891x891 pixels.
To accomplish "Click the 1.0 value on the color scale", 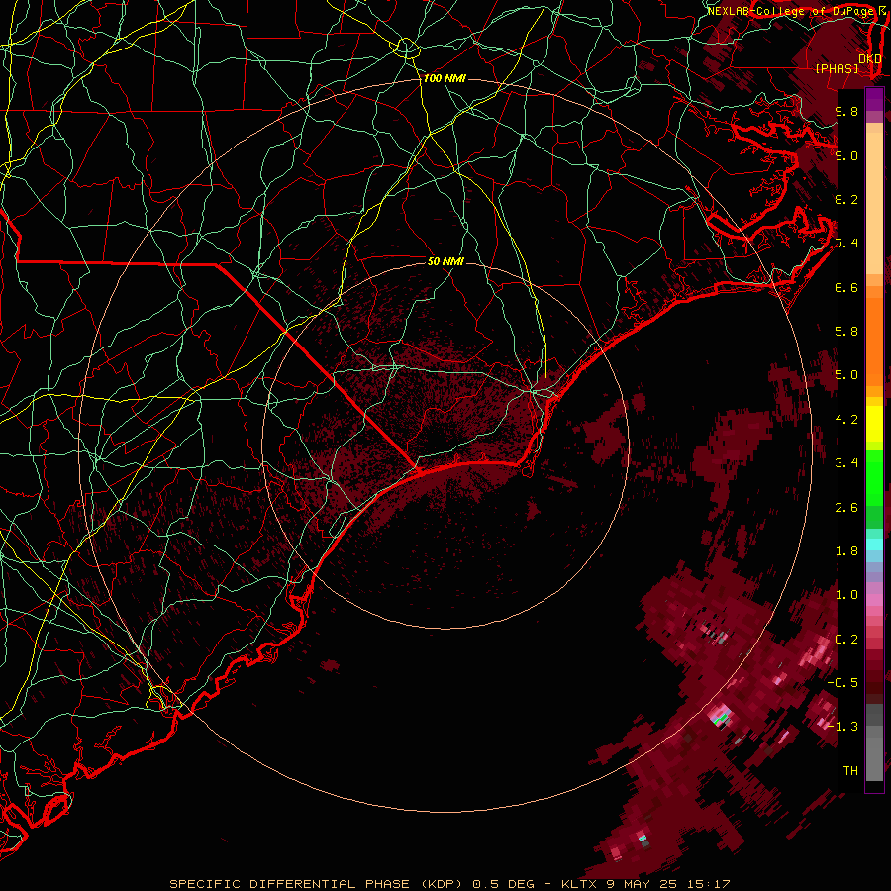I will pos(846,595).
